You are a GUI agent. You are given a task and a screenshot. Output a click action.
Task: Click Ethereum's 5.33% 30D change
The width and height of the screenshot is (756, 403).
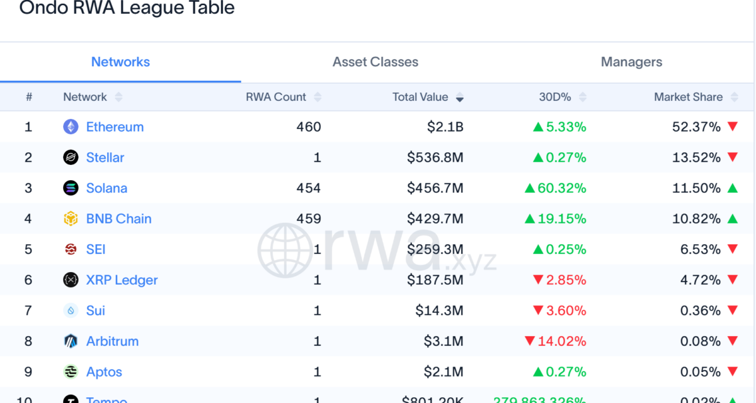click(x=559, y=127)
